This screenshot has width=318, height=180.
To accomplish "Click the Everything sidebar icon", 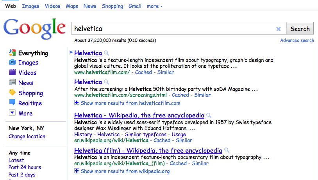I will (x=12, y=53).
